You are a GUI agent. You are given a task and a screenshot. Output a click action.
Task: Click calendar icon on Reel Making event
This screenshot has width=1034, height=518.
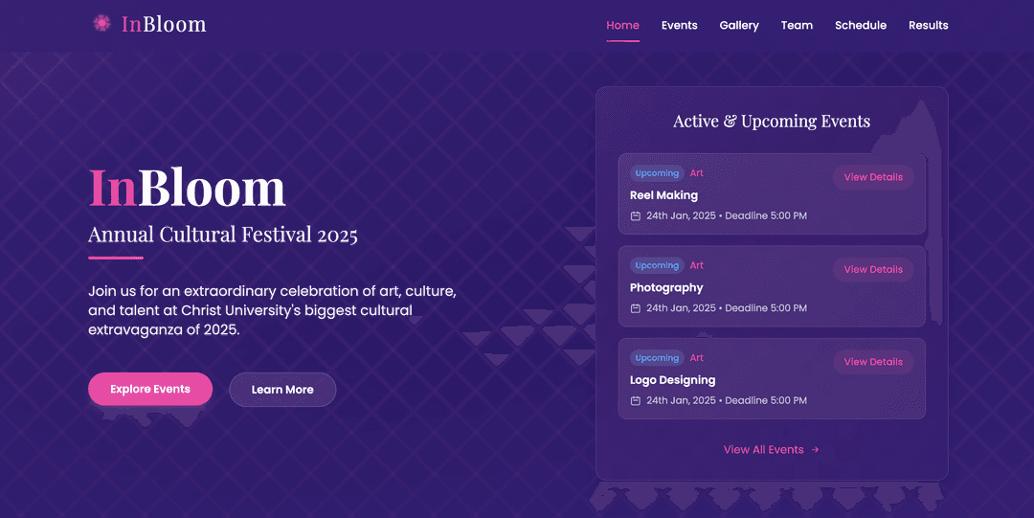click(x=636, y=216)
